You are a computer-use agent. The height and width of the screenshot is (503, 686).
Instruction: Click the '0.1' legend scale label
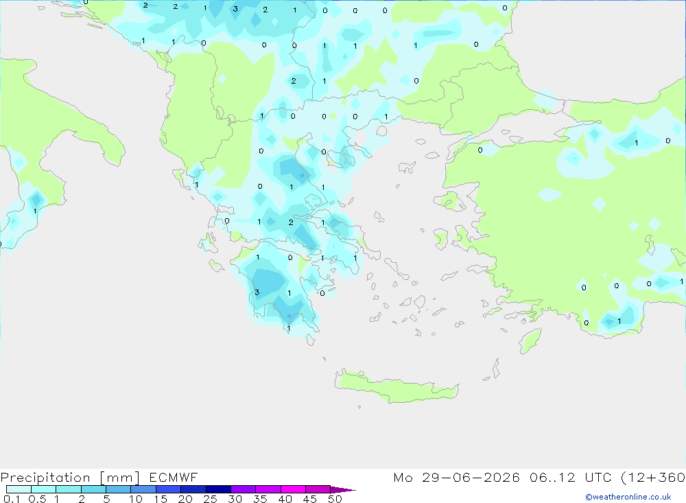(x=12, y=499)
